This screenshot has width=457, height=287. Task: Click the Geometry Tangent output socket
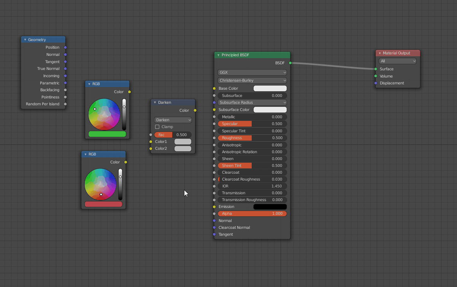click(x=65, y=62)
